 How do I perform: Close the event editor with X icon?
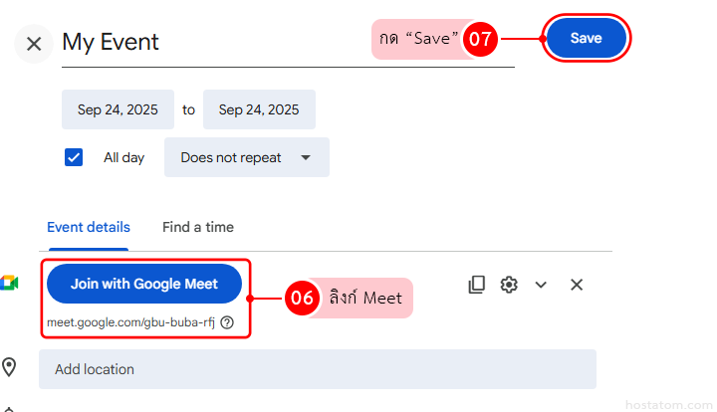(34, 44)
